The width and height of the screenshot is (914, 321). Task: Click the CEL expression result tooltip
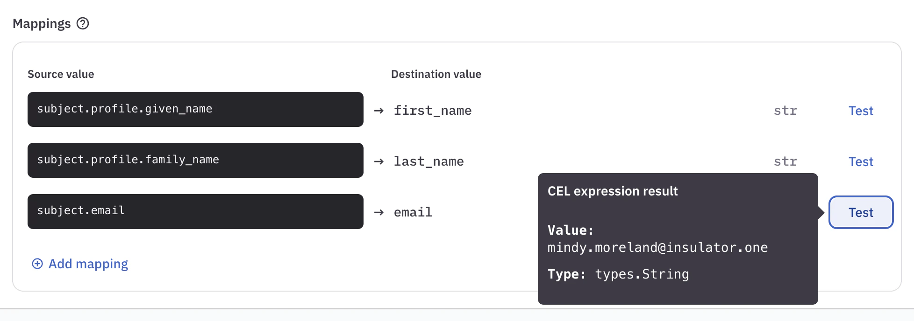click(678, 238)
